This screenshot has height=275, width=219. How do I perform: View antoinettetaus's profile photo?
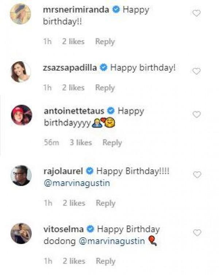pos(21,115)
